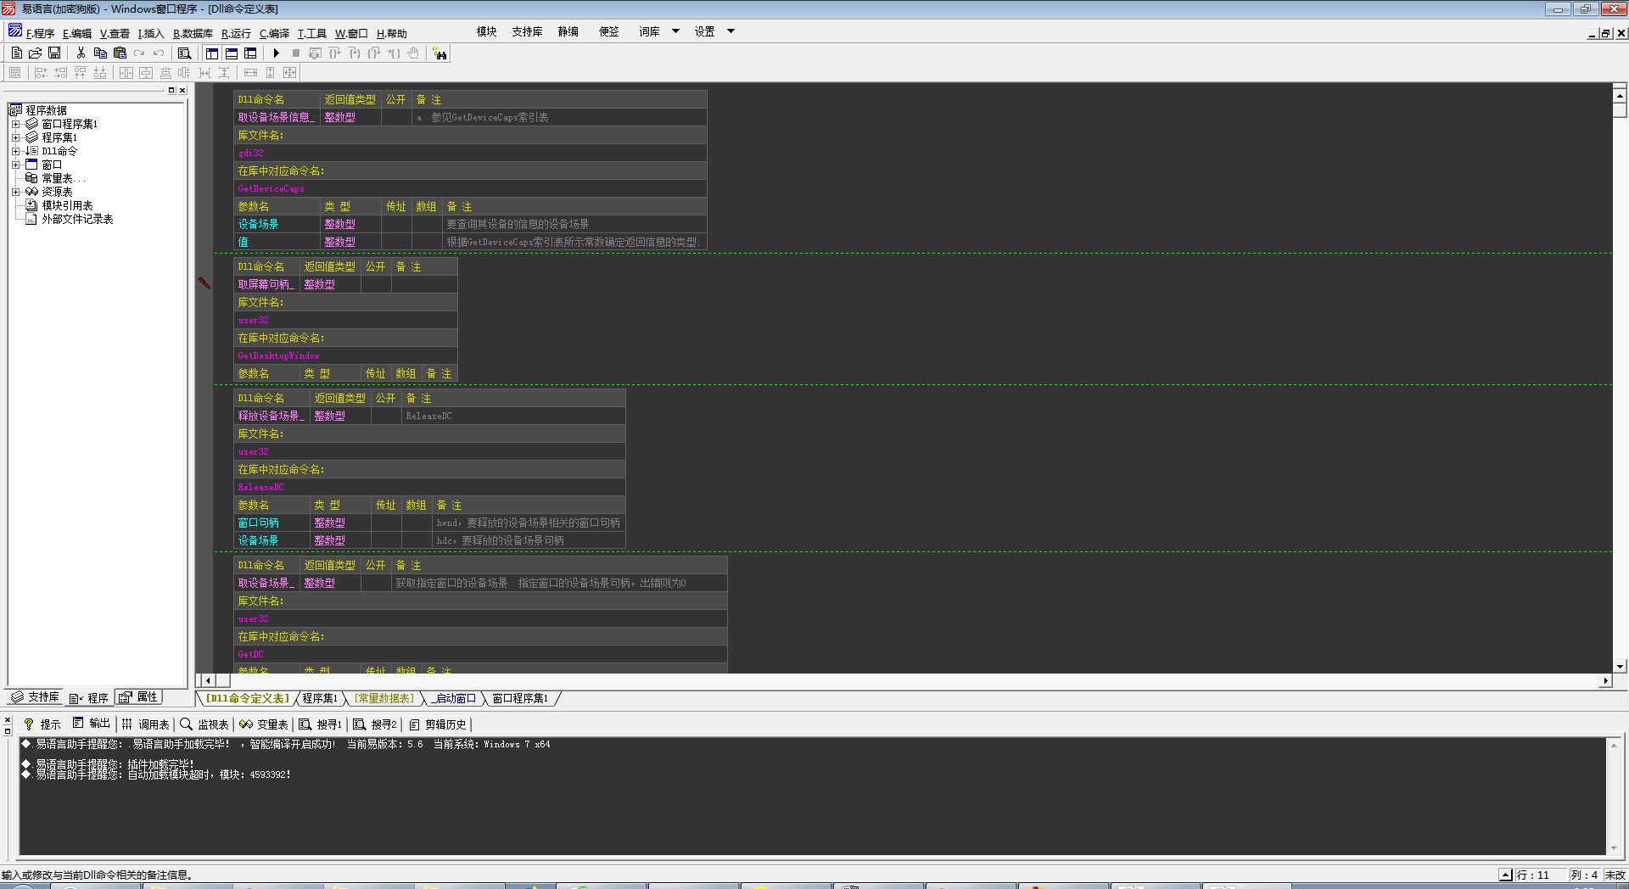
Task: Click the 词库 button
Action: (x=649, y=31)
